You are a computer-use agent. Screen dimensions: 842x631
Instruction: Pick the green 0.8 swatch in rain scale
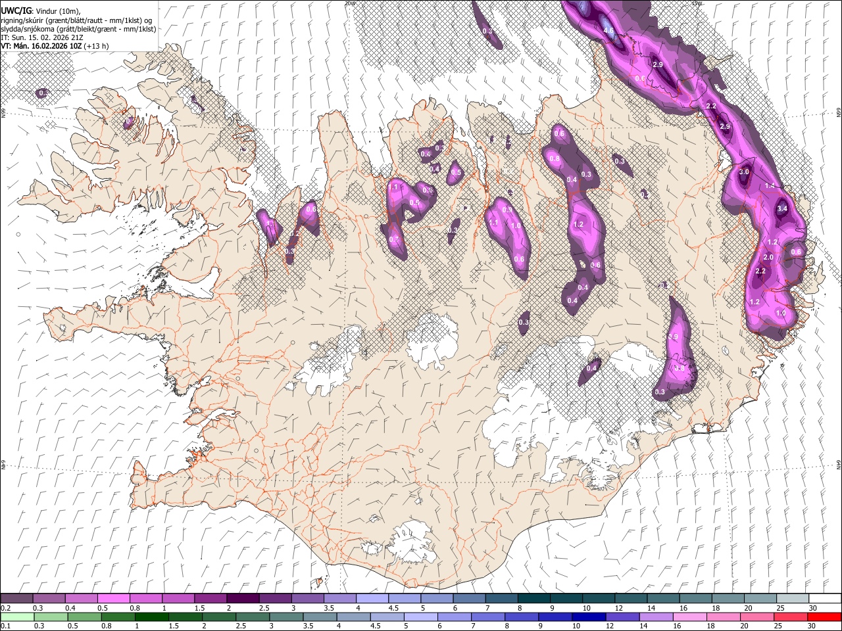[118, 617]
